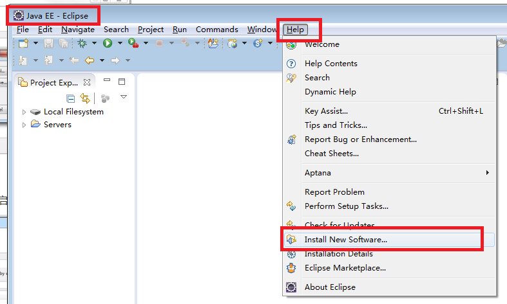Click the blue S new-item icon
The width and height of the screenshot is (507, 304).
click(x=258, y=43)
